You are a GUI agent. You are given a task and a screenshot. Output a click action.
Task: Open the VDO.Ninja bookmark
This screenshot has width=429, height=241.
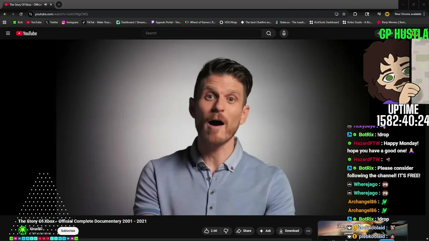point(228,22)
